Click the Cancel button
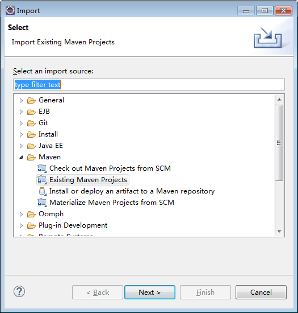298x313 pixels. coord(261,293)
